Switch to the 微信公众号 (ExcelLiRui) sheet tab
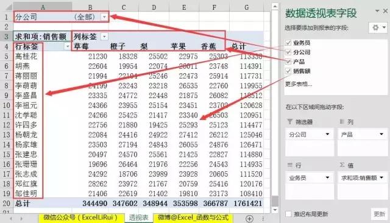Screen dimensions: 390x223 click(80, 218)
